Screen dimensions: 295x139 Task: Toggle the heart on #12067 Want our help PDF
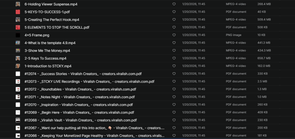(174, 128)
